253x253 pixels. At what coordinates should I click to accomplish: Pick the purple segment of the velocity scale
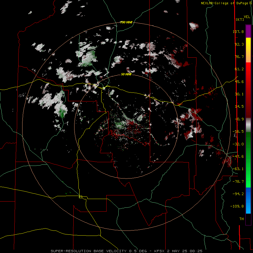248,31
